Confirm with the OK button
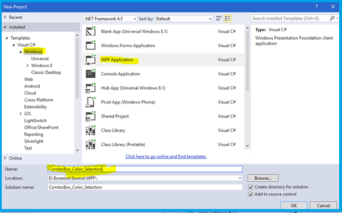Image resolution: width=342 pixels, height=213 pixels. pyautogui.click(x=294, y=206)
